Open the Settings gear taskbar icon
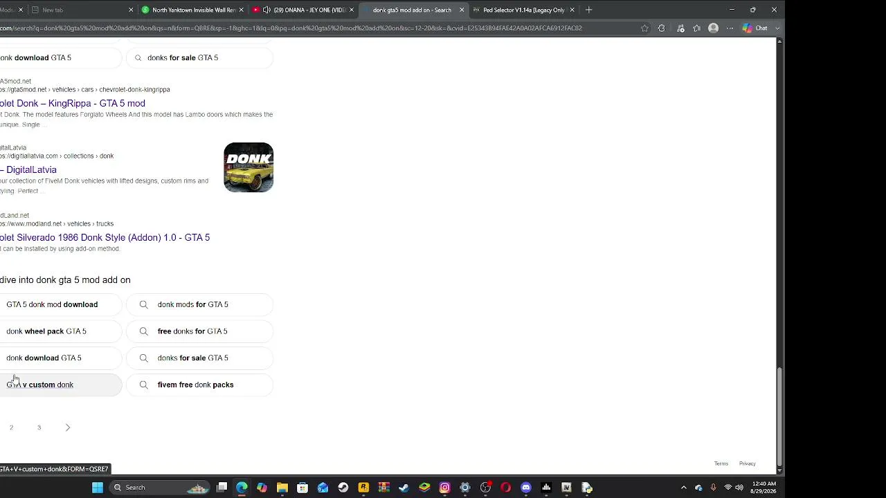Viewport: 886px width, 498px height. (x=464, y=488)
